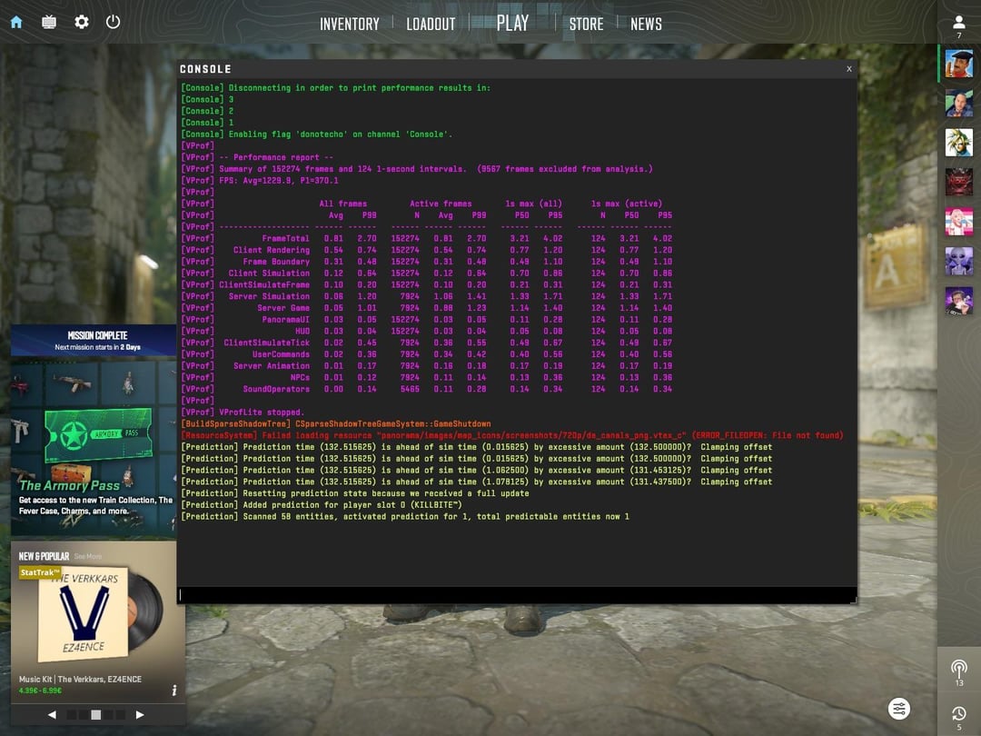The height and width of the screenshot is (736, 981).
Task: Open the Loadout tab
Action: point(431,25)
